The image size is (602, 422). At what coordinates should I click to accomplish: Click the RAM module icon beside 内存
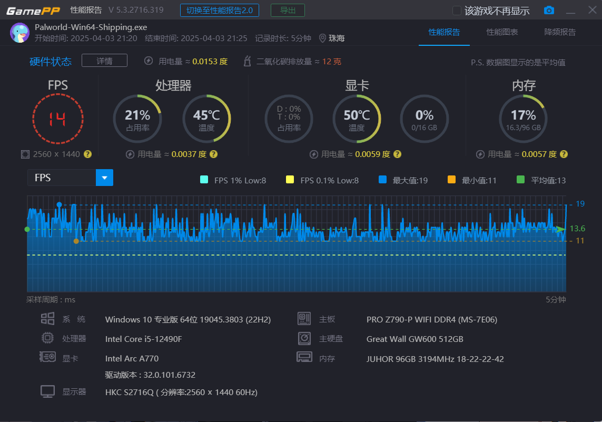[304, 358]
